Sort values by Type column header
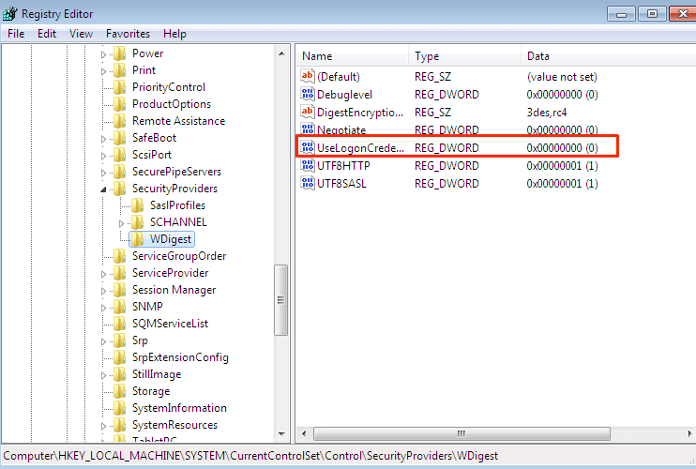 tap(464, 56)
